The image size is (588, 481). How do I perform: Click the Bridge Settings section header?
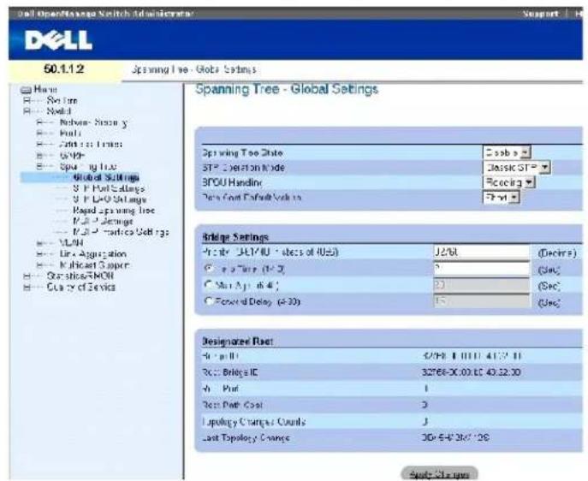point(235,237)
